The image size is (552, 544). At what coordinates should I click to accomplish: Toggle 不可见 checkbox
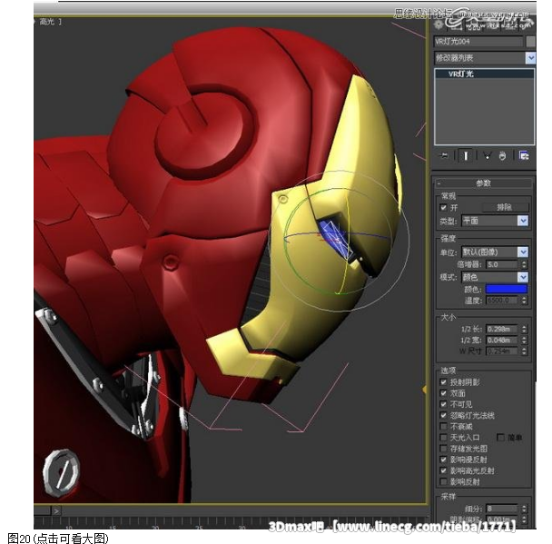(444, 404)
